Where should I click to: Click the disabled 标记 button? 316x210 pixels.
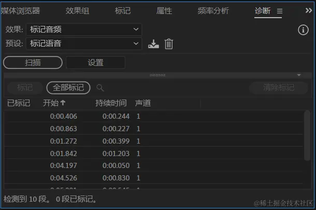25,88
